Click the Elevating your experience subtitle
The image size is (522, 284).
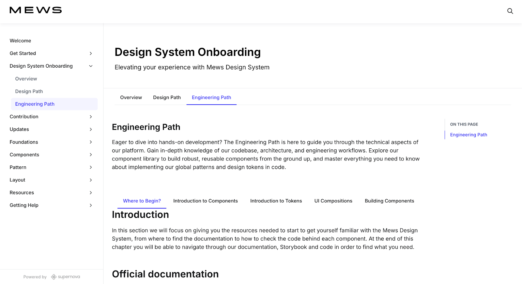click(x=192, y=67)
